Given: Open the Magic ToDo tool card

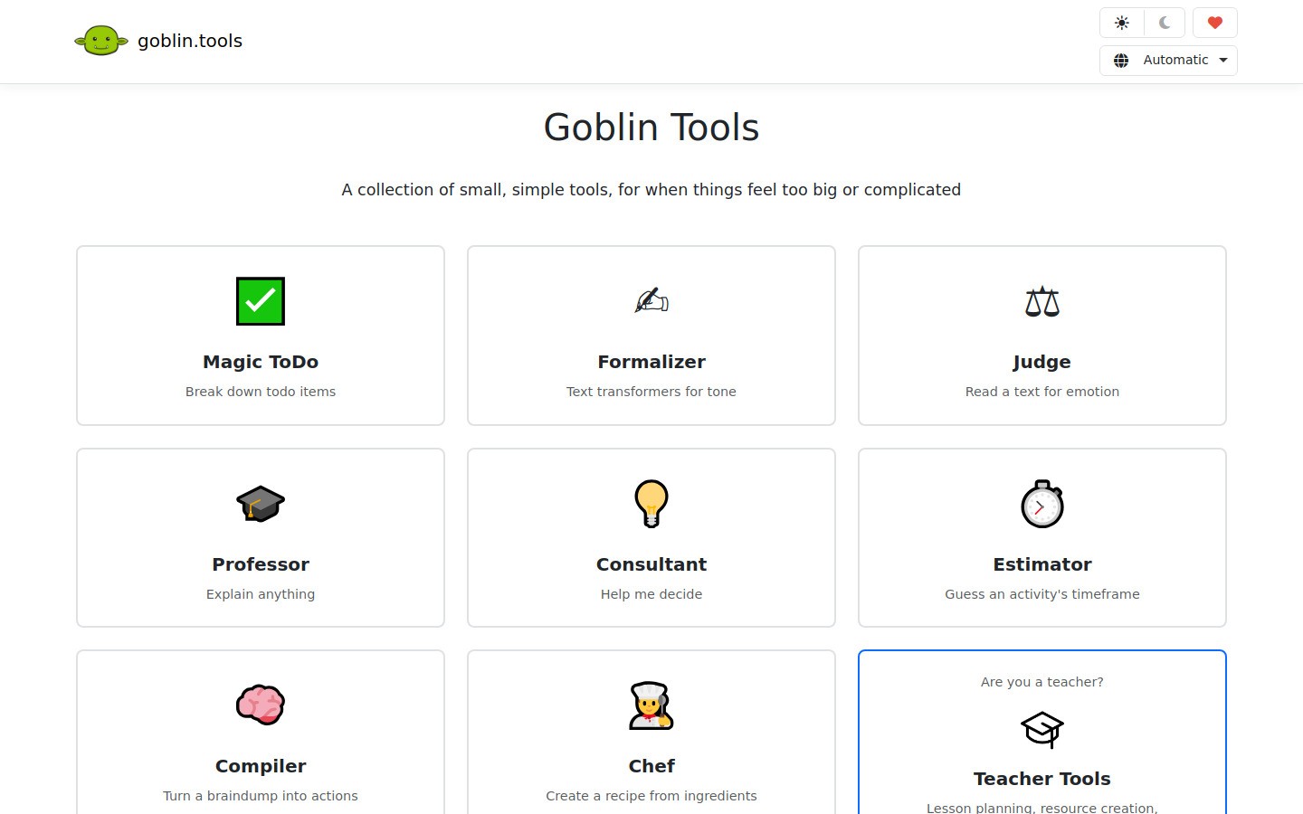Looking at the screenshot, I should 260,335.
